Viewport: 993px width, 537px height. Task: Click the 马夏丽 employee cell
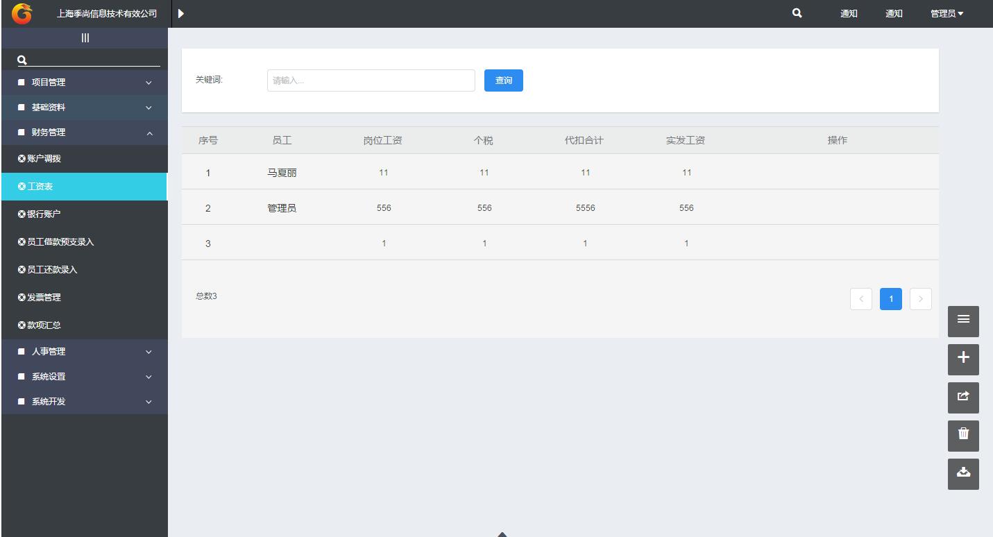coord(282,173)
